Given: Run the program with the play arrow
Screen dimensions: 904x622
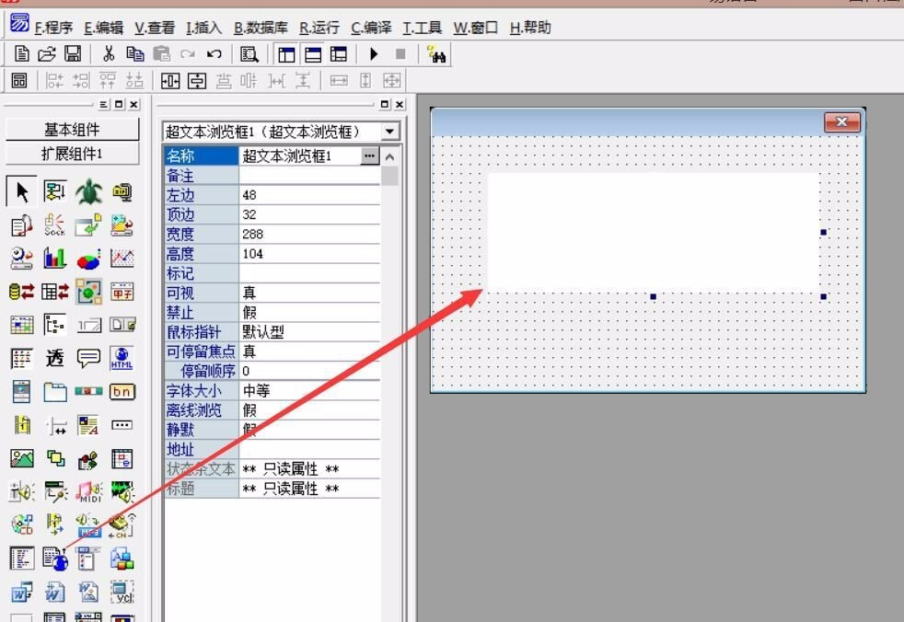Looking at the screenshot, I should coord(374,54).
